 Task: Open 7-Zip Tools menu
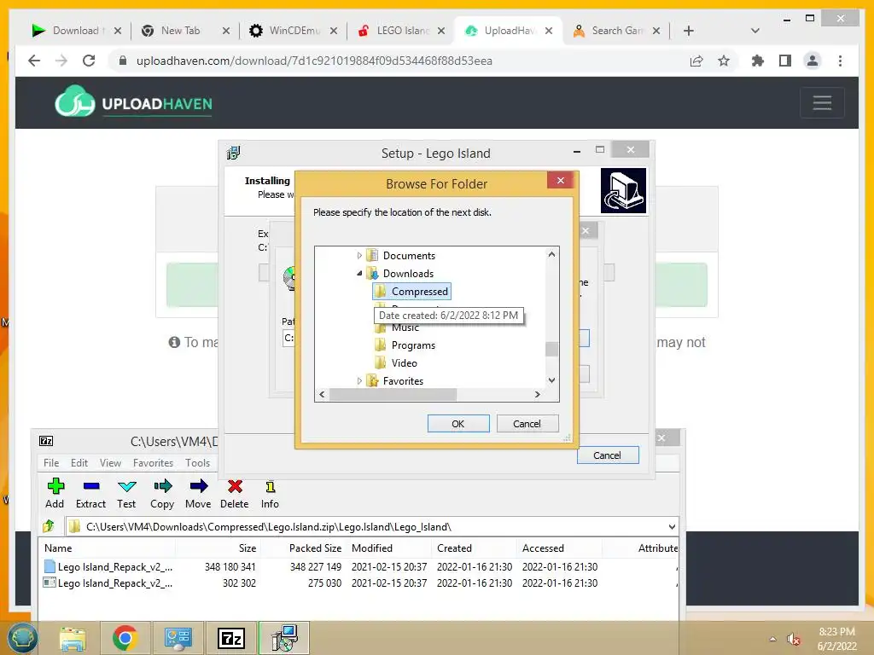pyautogui.click(x=197, y=463)
